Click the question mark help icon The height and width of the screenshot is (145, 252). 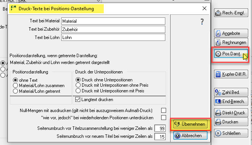point(202,22)
